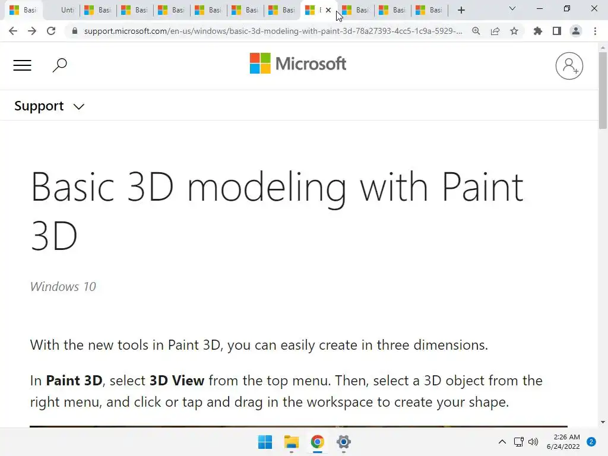Go back to previous page
The height and width of the screenshot is (456, 608).
13,31
